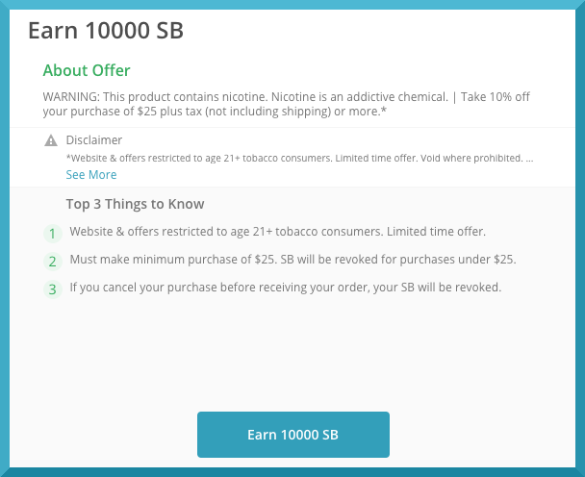Viewport: 585px width, 477px height.
Task: Select the number 1 circle badge
Action: point(53,234)
